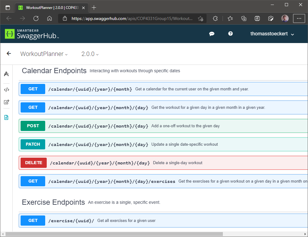Click the browser profile avatar
This screenshot has width=308, height=237.
(x=285, y=18)
